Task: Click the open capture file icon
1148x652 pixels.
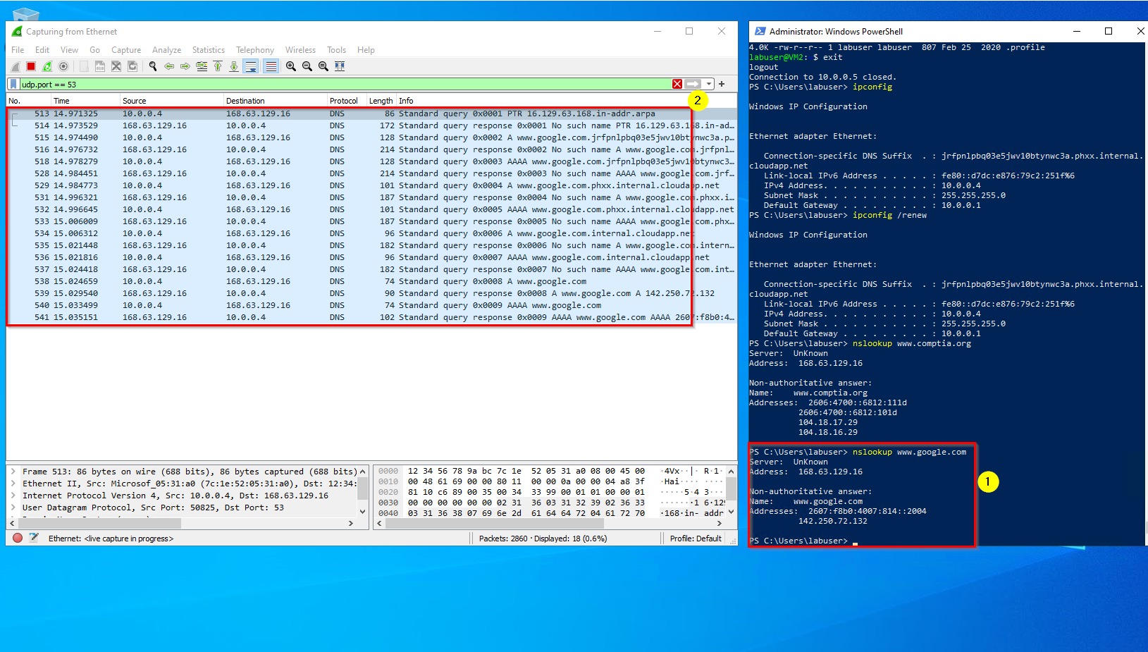Action: coord(84,66)
